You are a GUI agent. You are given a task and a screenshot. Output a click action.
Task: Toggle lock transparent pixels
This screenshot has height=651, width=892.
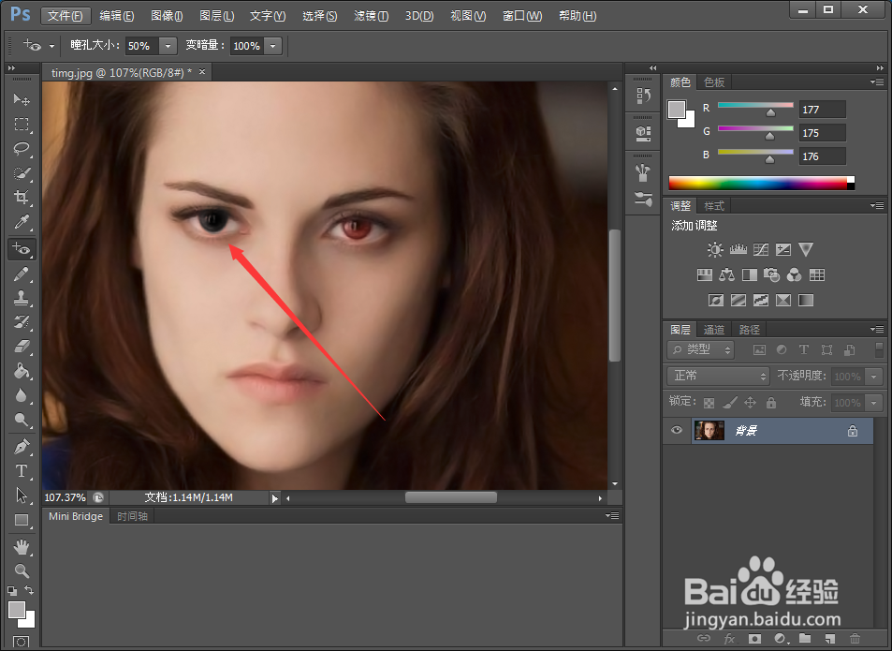click(x=709, y=403)
